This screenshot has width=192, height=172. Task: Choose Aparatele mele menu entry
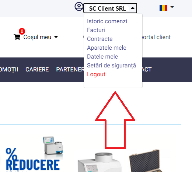107,48
